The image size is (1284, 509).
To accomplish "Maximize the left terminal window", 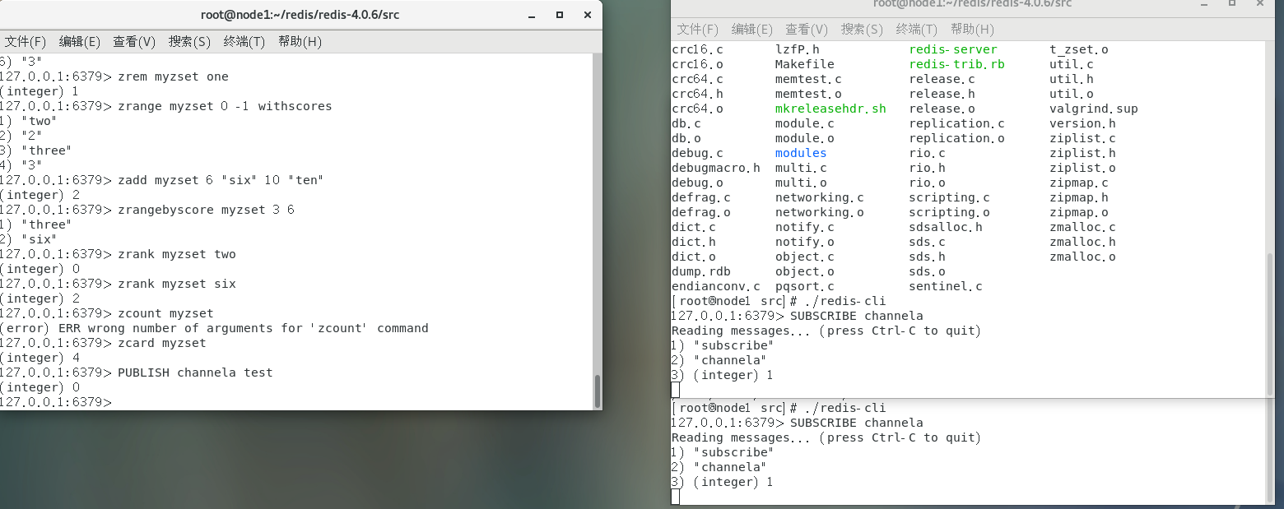I will (x=560, y=15).
